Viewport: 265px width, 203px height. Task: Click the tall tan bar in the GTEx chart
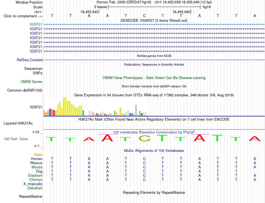tap(136, 110)
